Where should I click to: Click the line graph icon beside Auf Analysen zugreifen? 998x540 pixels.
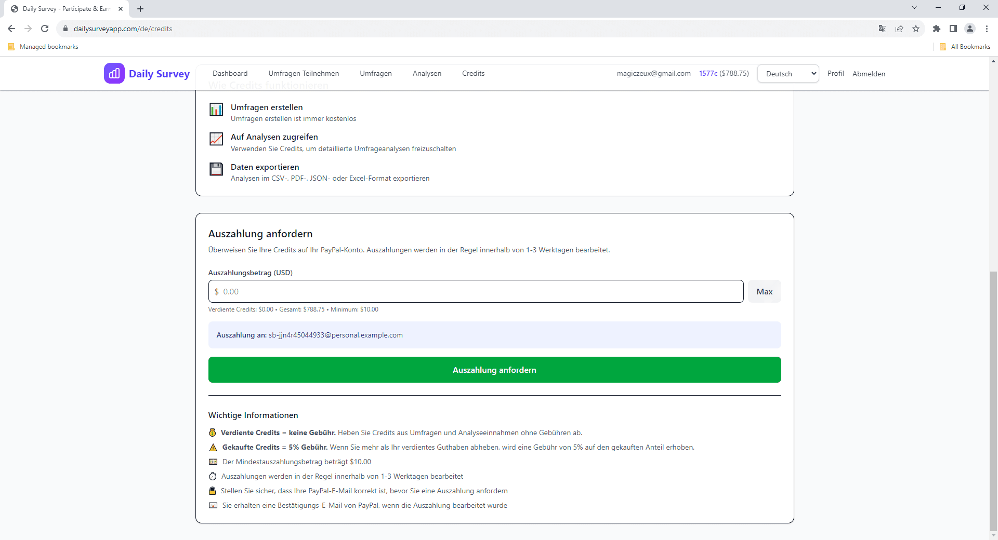pos(216,139)
